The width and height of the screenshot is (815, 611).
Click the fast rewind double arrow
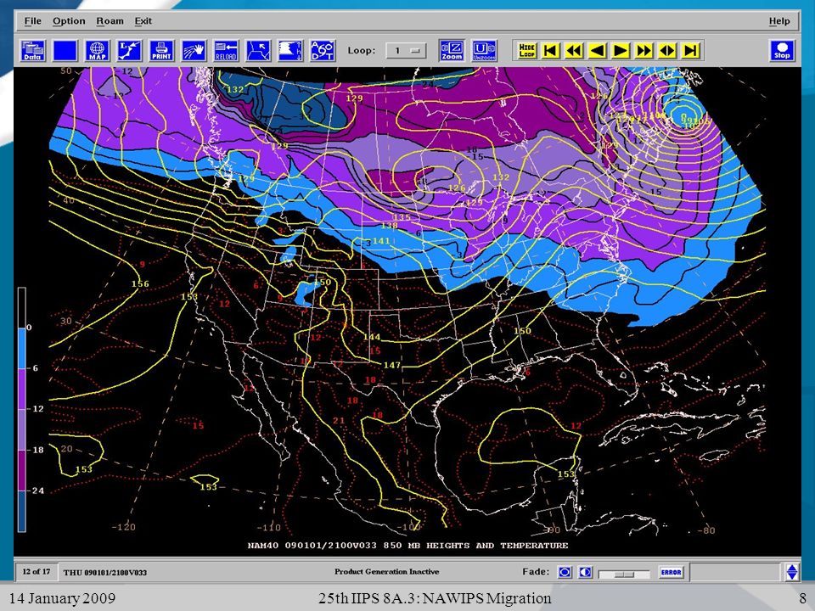click(x=574, y=50)
